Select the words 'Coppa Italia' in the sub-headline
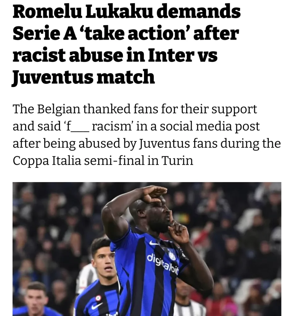 [47, 161]
